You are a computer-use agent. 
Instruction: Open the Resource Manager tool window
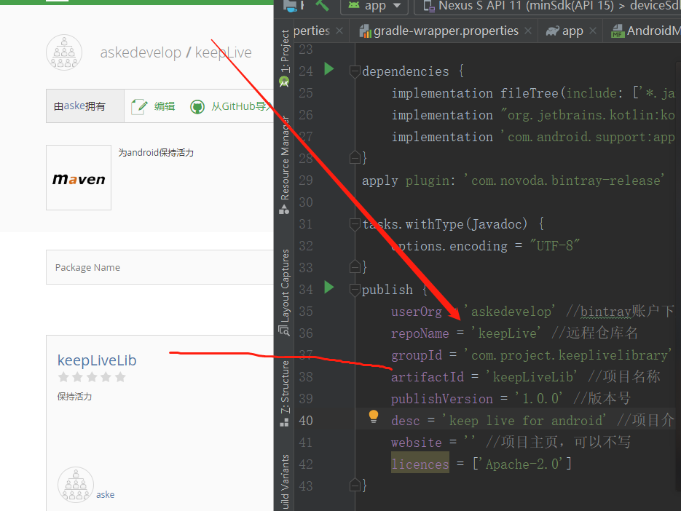285,158
